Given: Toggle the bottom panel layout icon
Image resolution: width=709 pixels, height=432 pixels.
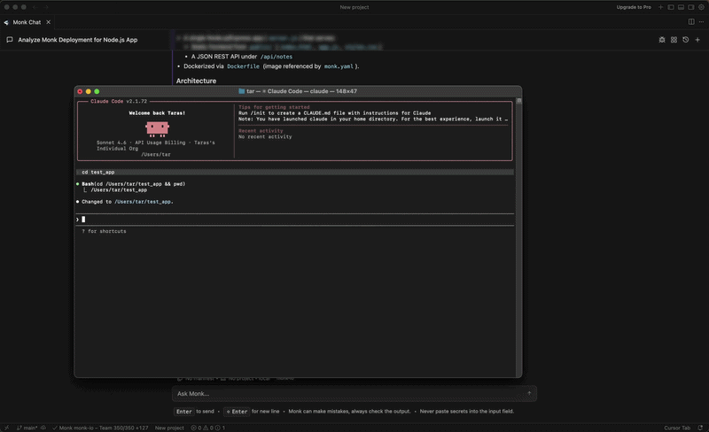Looking at the screenshot, I should [681, 7].
